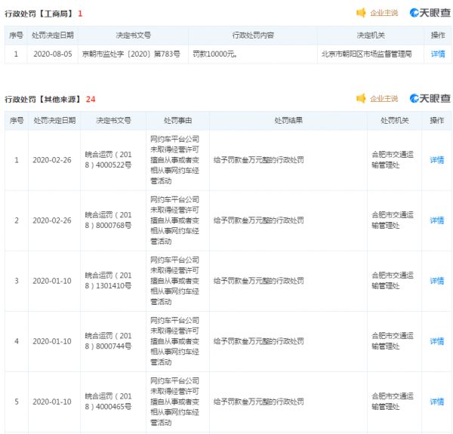This screenshot has height=434, width=453.
Task: Click the red count 24 beside 其他来源
Action: (91, 99)
